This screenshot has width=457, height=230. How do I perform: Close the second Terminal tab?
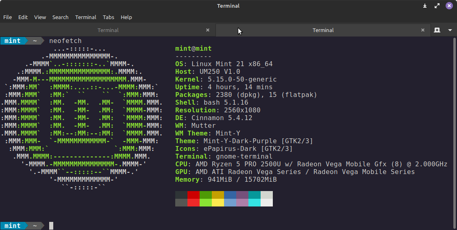[422, 30]
